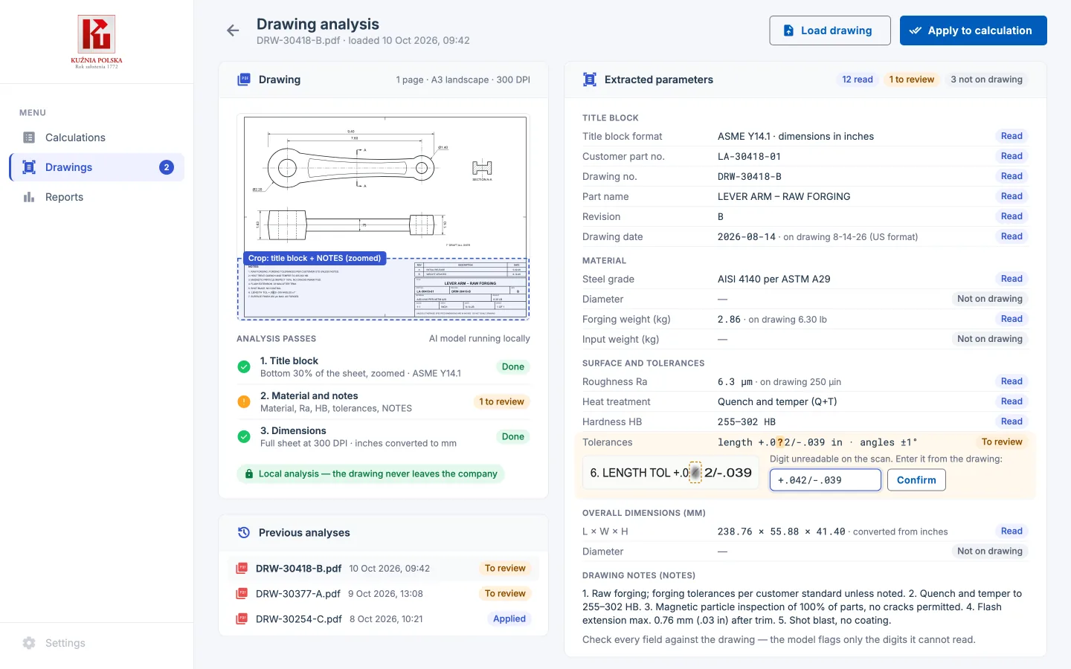The width and height of the screenshot is (1071, 669).
Task: Open the Calculations menu item
Action: (x=97, y=138)
